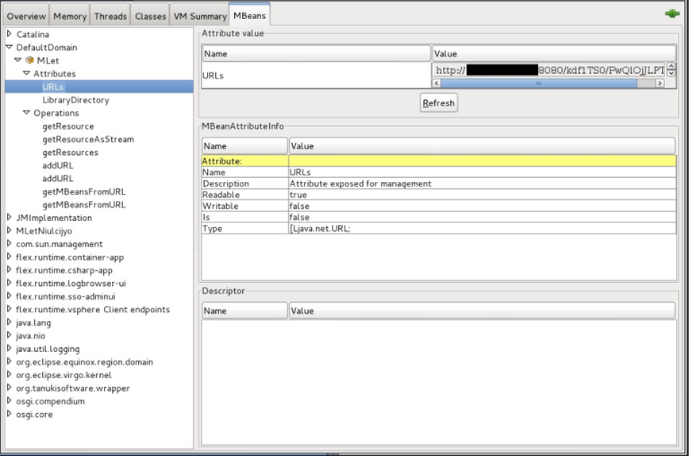Expand the Catalina domain node
This screenshot has width=689, height=456.
tap(10, 34)
